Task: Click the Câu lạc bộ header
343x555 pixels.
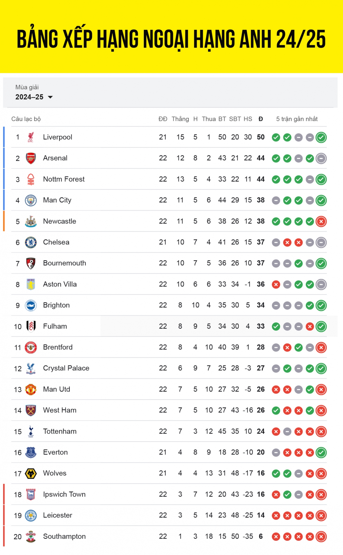Action: click(x=26, y=119)
